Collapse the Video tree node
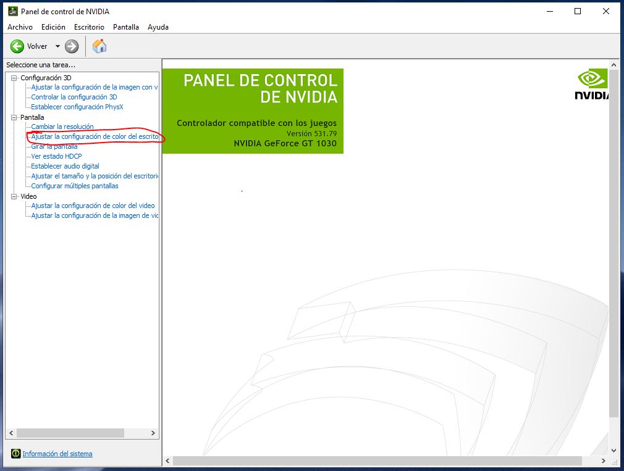This screenshot has width=624, height=471. point(14,196)
